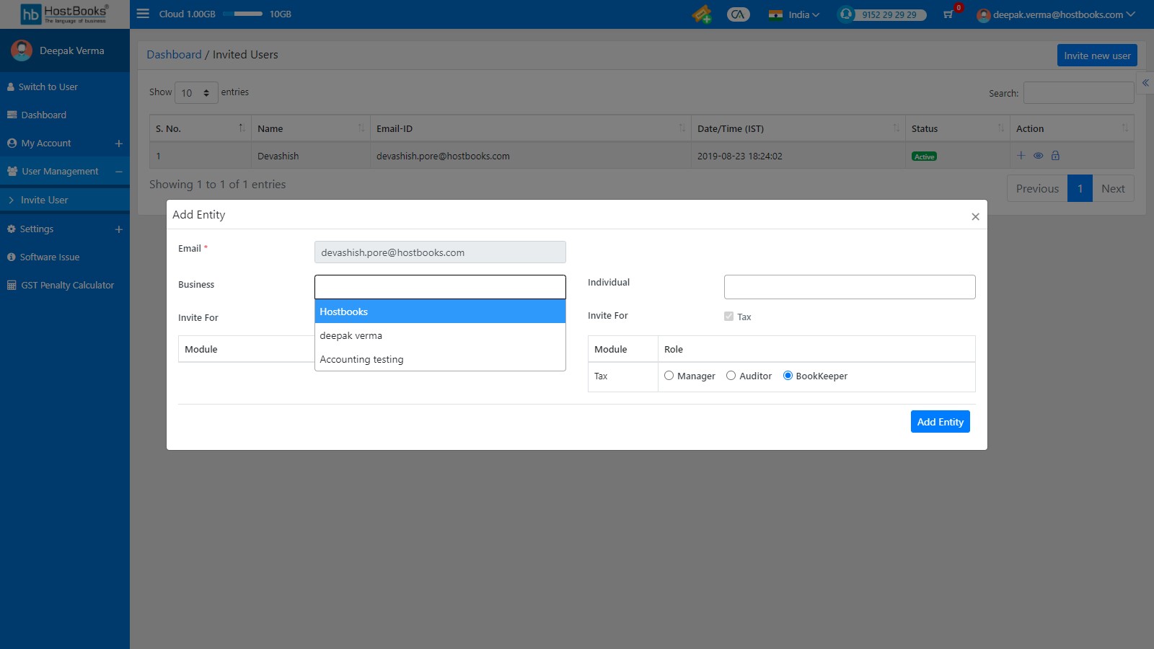Sort by Name column arrows

[361, 128]
